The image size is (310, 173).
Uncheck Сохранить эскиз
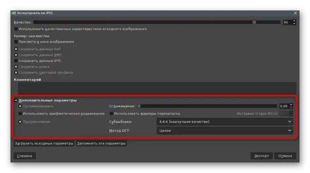tap(16, 67)
